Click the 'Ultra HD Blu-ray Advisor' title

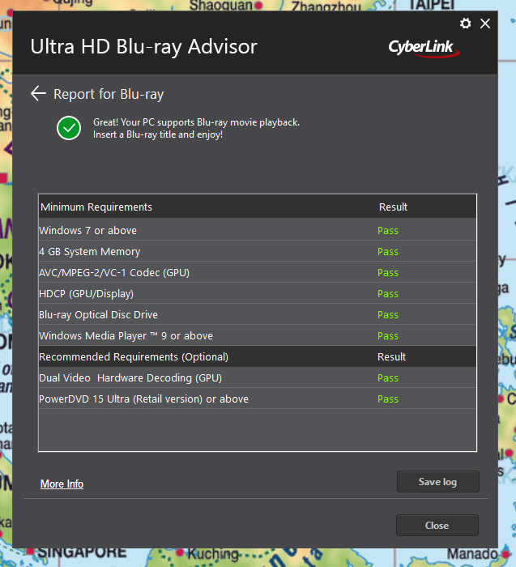coord(143,47)
